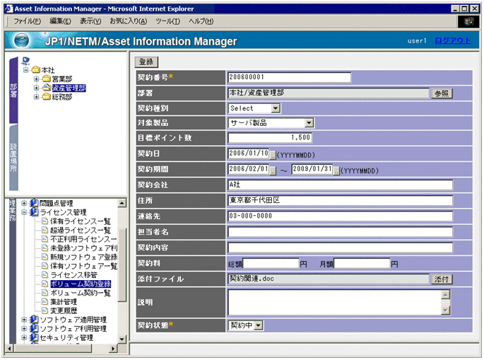This screenshot has height=360, width=484.
Task: Open the お気に入り(A) menu
Action: [128, 21]
